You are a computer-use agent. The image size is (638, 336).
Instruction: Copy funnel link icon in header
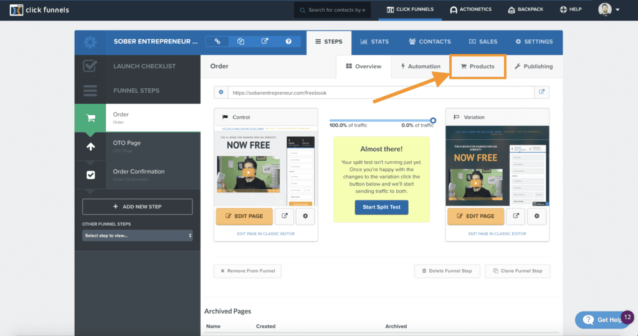217,42
